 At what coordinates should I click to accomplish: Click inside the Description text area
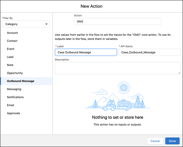click(118, 68)
